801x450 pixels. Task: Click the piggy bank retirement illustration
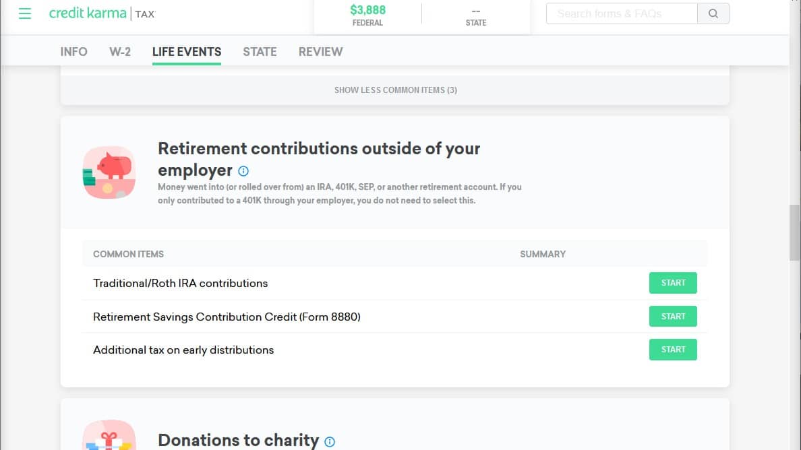pos(109,172)
